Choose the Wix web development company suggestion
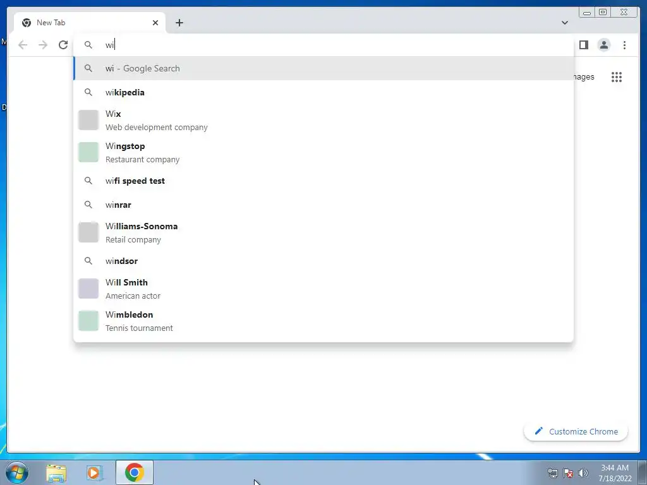The height and width of the screenshot is (485, 647). click(x=323, y=121)
